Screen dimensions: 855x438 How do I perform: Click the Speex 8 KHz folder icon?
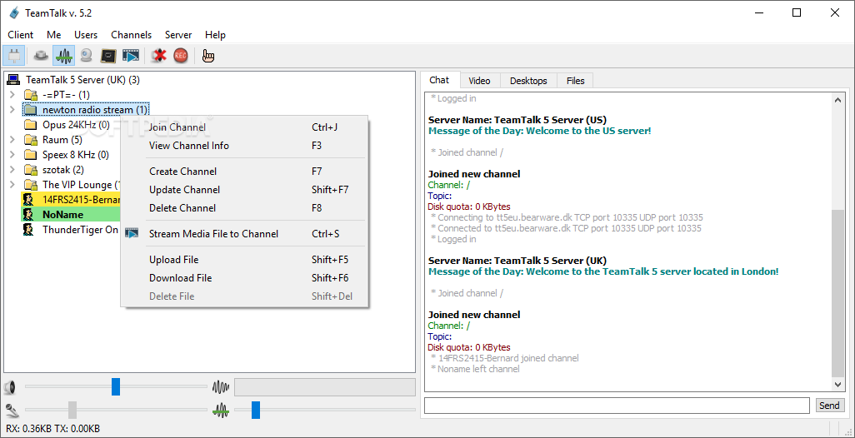click(31, 155)
